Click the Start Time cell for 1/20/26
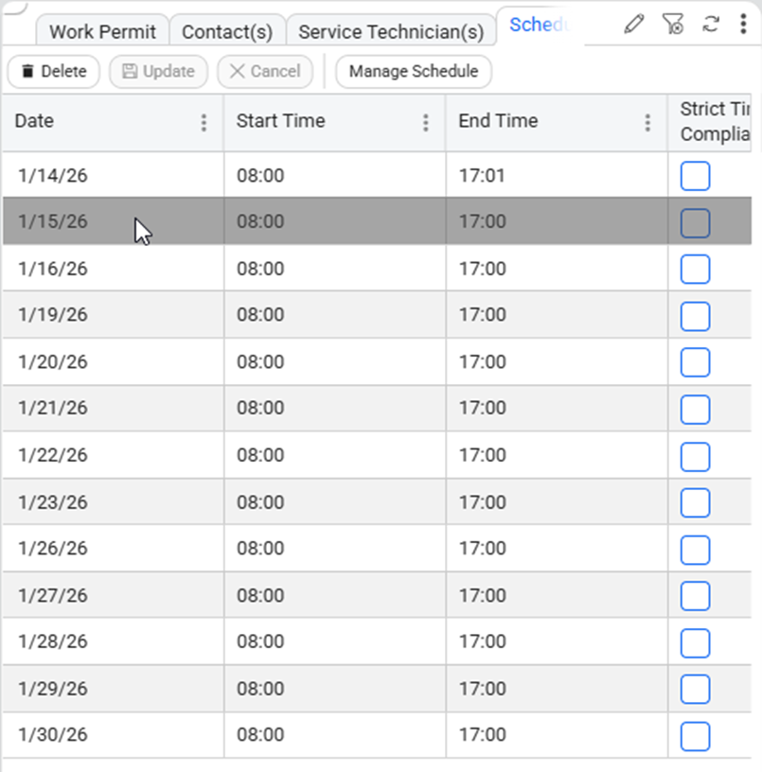The image size is (762, 772). (x=260, y=362)
